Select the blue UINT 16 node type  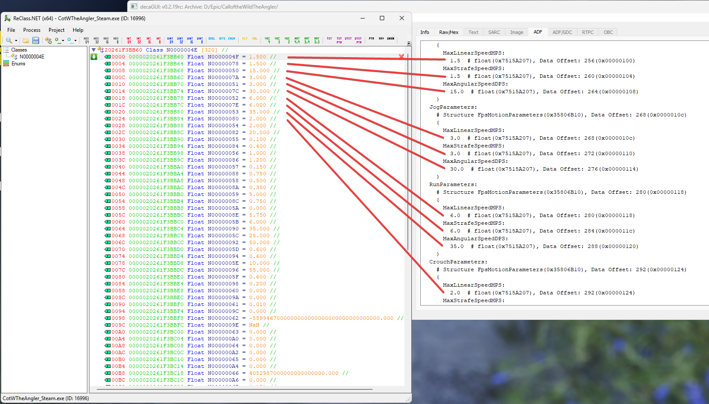[x=190, y=40]
